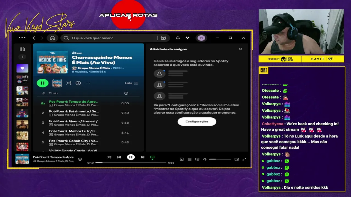Pause playback in player bar

[x=131, y=157]
